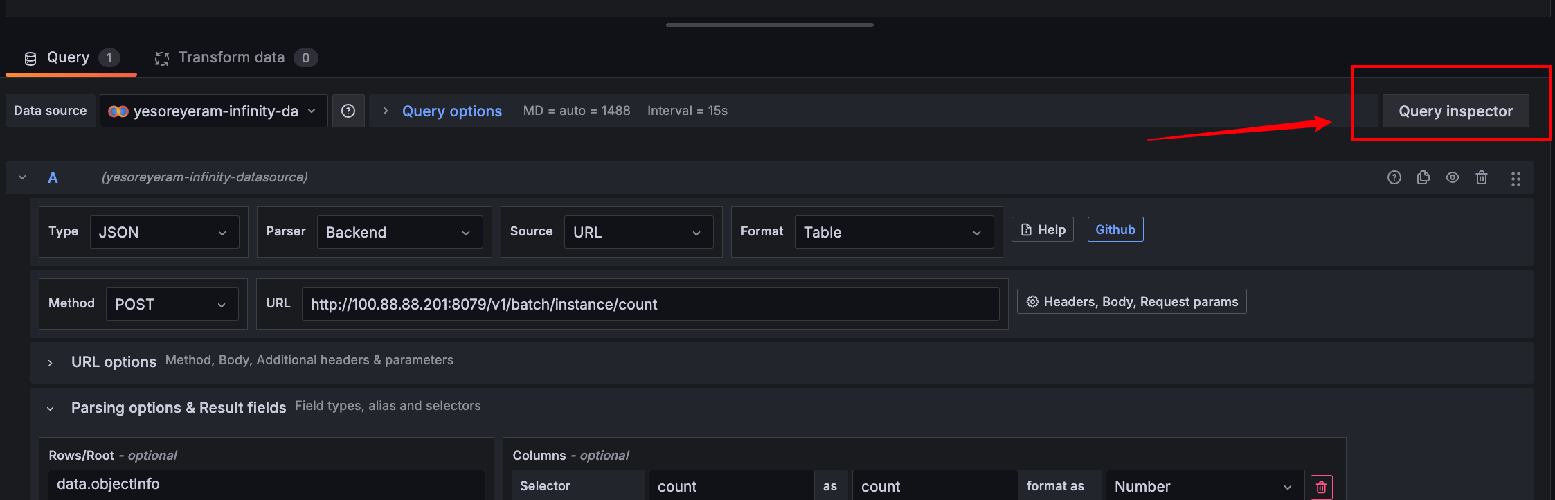The width and height of the screenshot is (1555, 500).
Task: Select the Query tab
Action: [x=71, y=57]
